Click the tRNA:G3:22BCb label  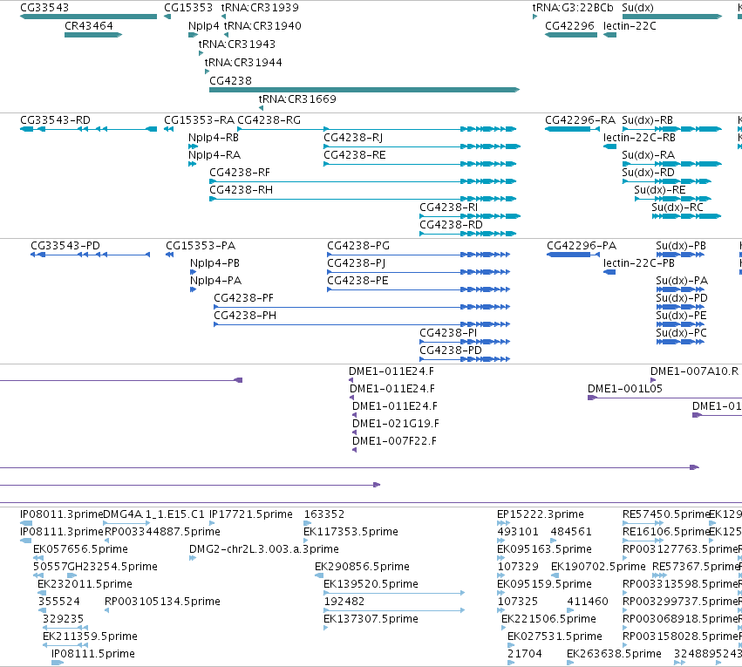[x=573, y=8]
